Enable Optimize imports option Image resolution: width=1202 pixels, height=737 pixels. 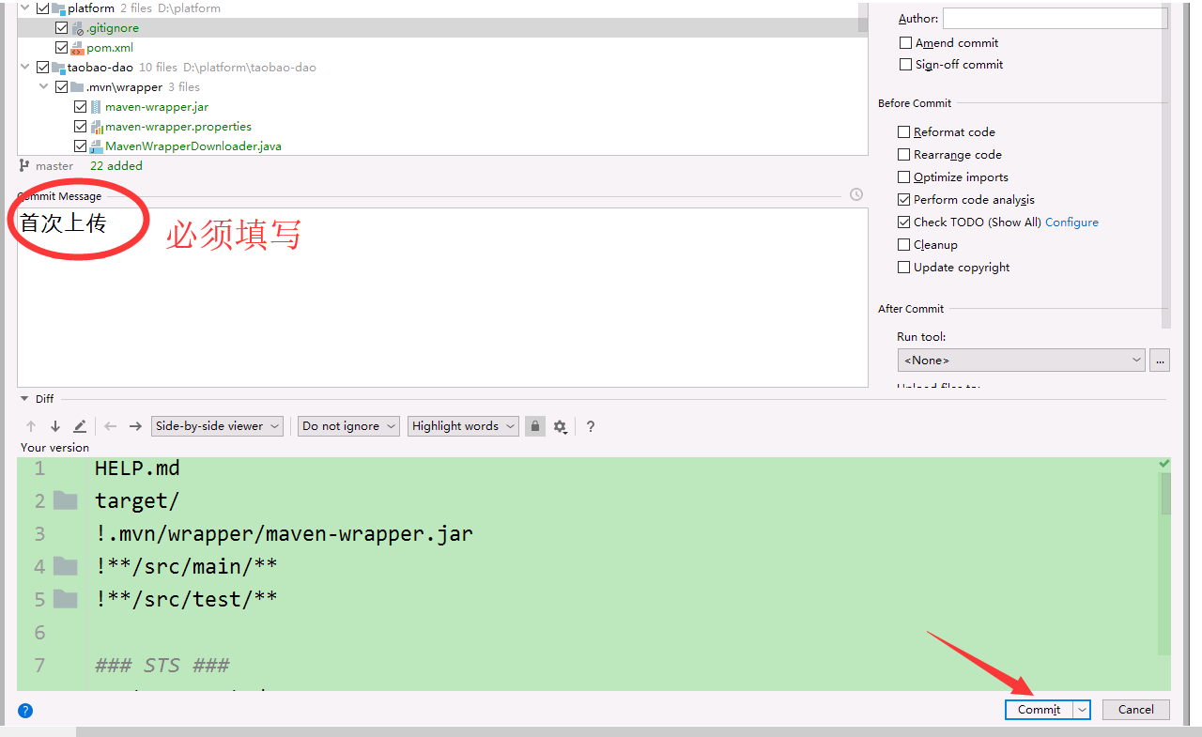(903, 177)
